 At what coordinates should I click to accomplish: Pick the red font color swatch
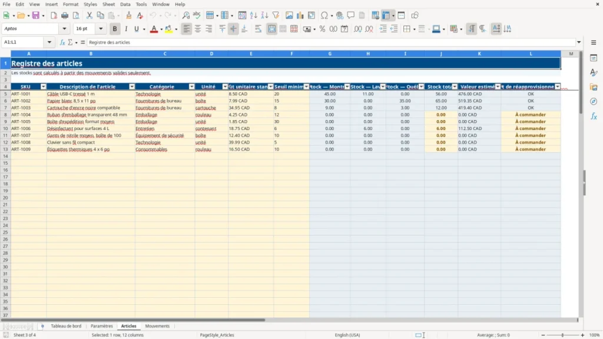pos(154,29)
